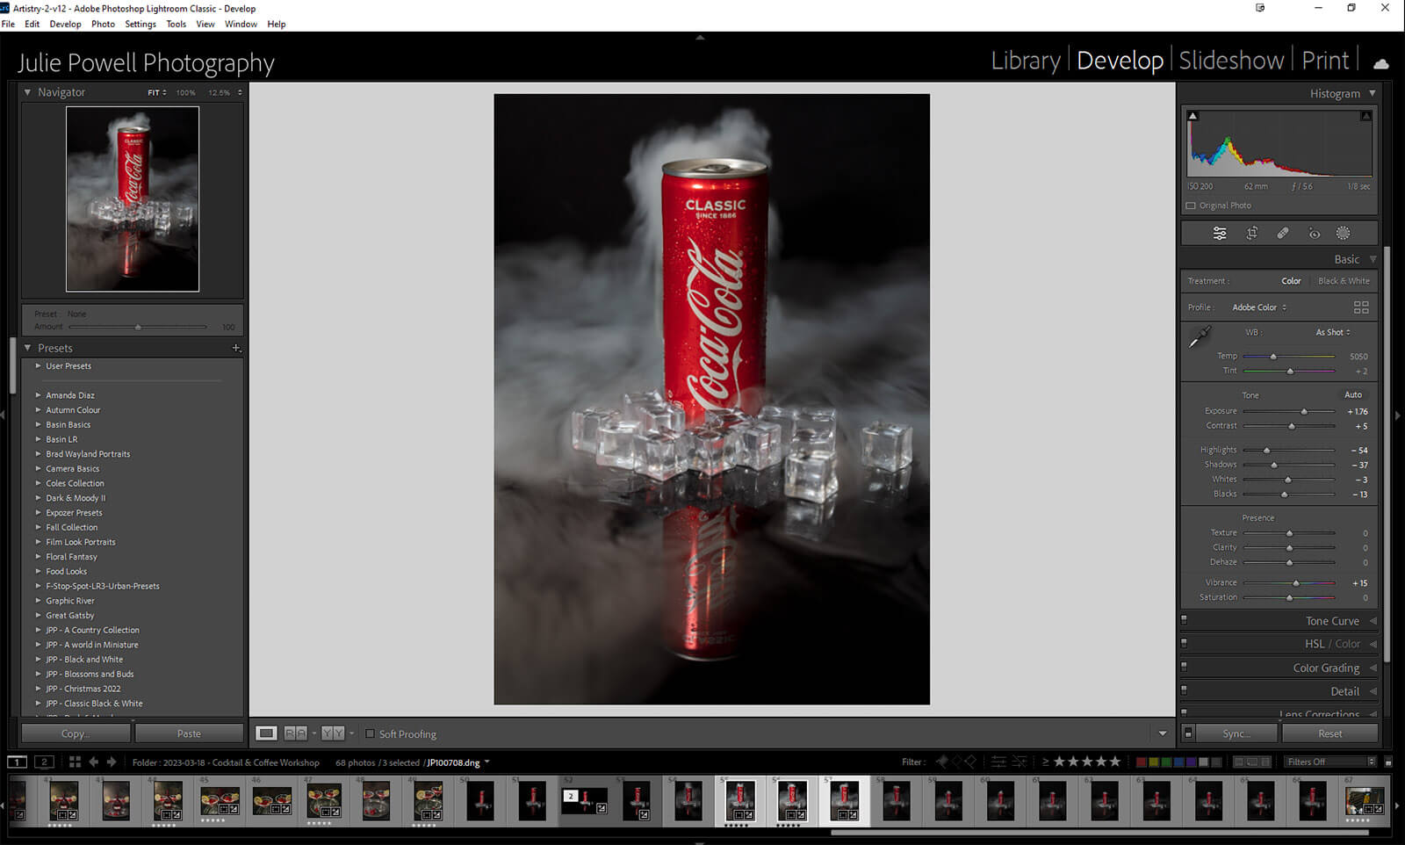Filter by edited status sliders icon
The height and width of the screenshot is (845, 1405).
click(998, 762)
